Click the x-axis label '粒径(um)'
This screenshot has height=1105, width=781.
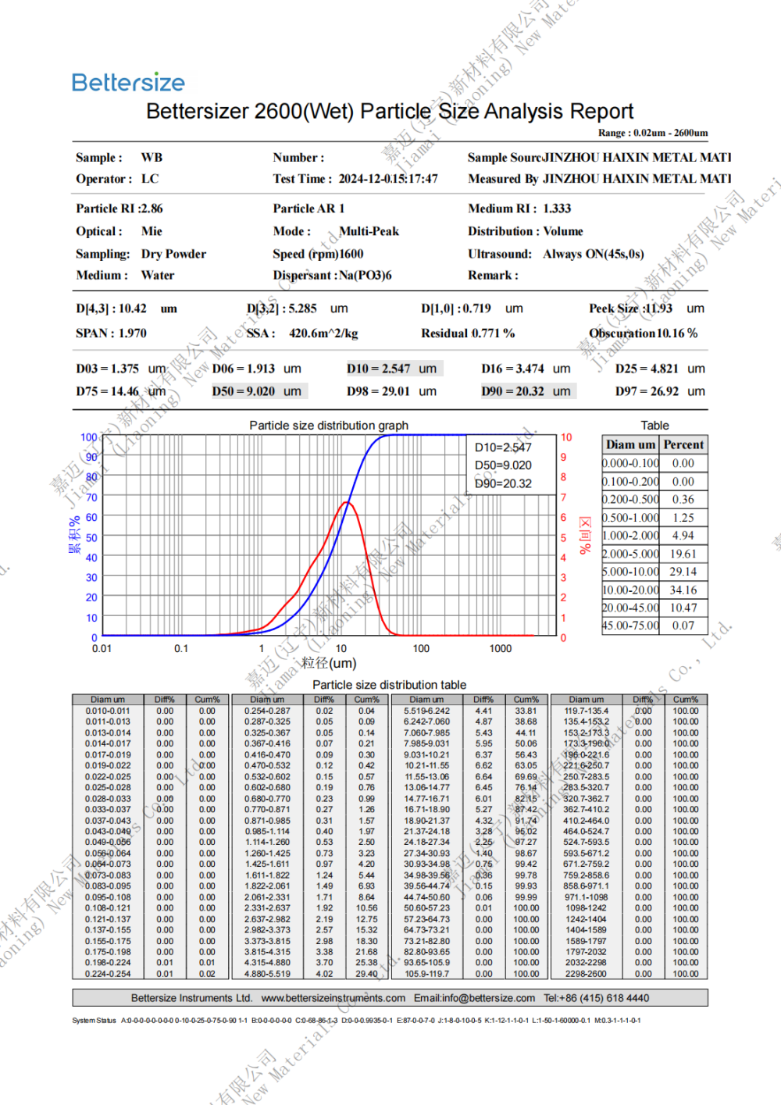(x=329, y=663)
